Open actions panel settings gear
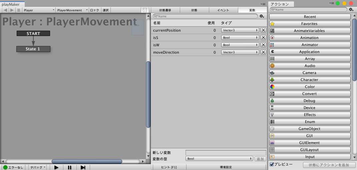 point(351,10)
